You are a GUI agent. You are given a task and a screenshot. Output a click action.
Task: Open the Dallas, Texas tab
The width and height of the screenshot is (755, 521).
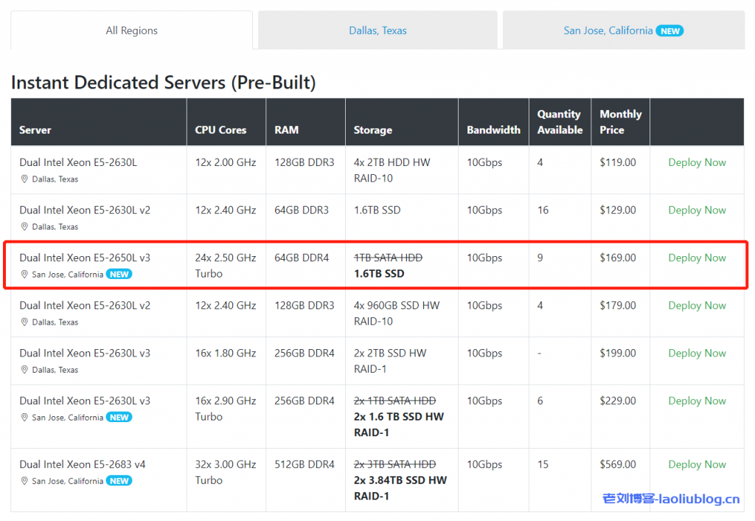click(x=377, y=30)
